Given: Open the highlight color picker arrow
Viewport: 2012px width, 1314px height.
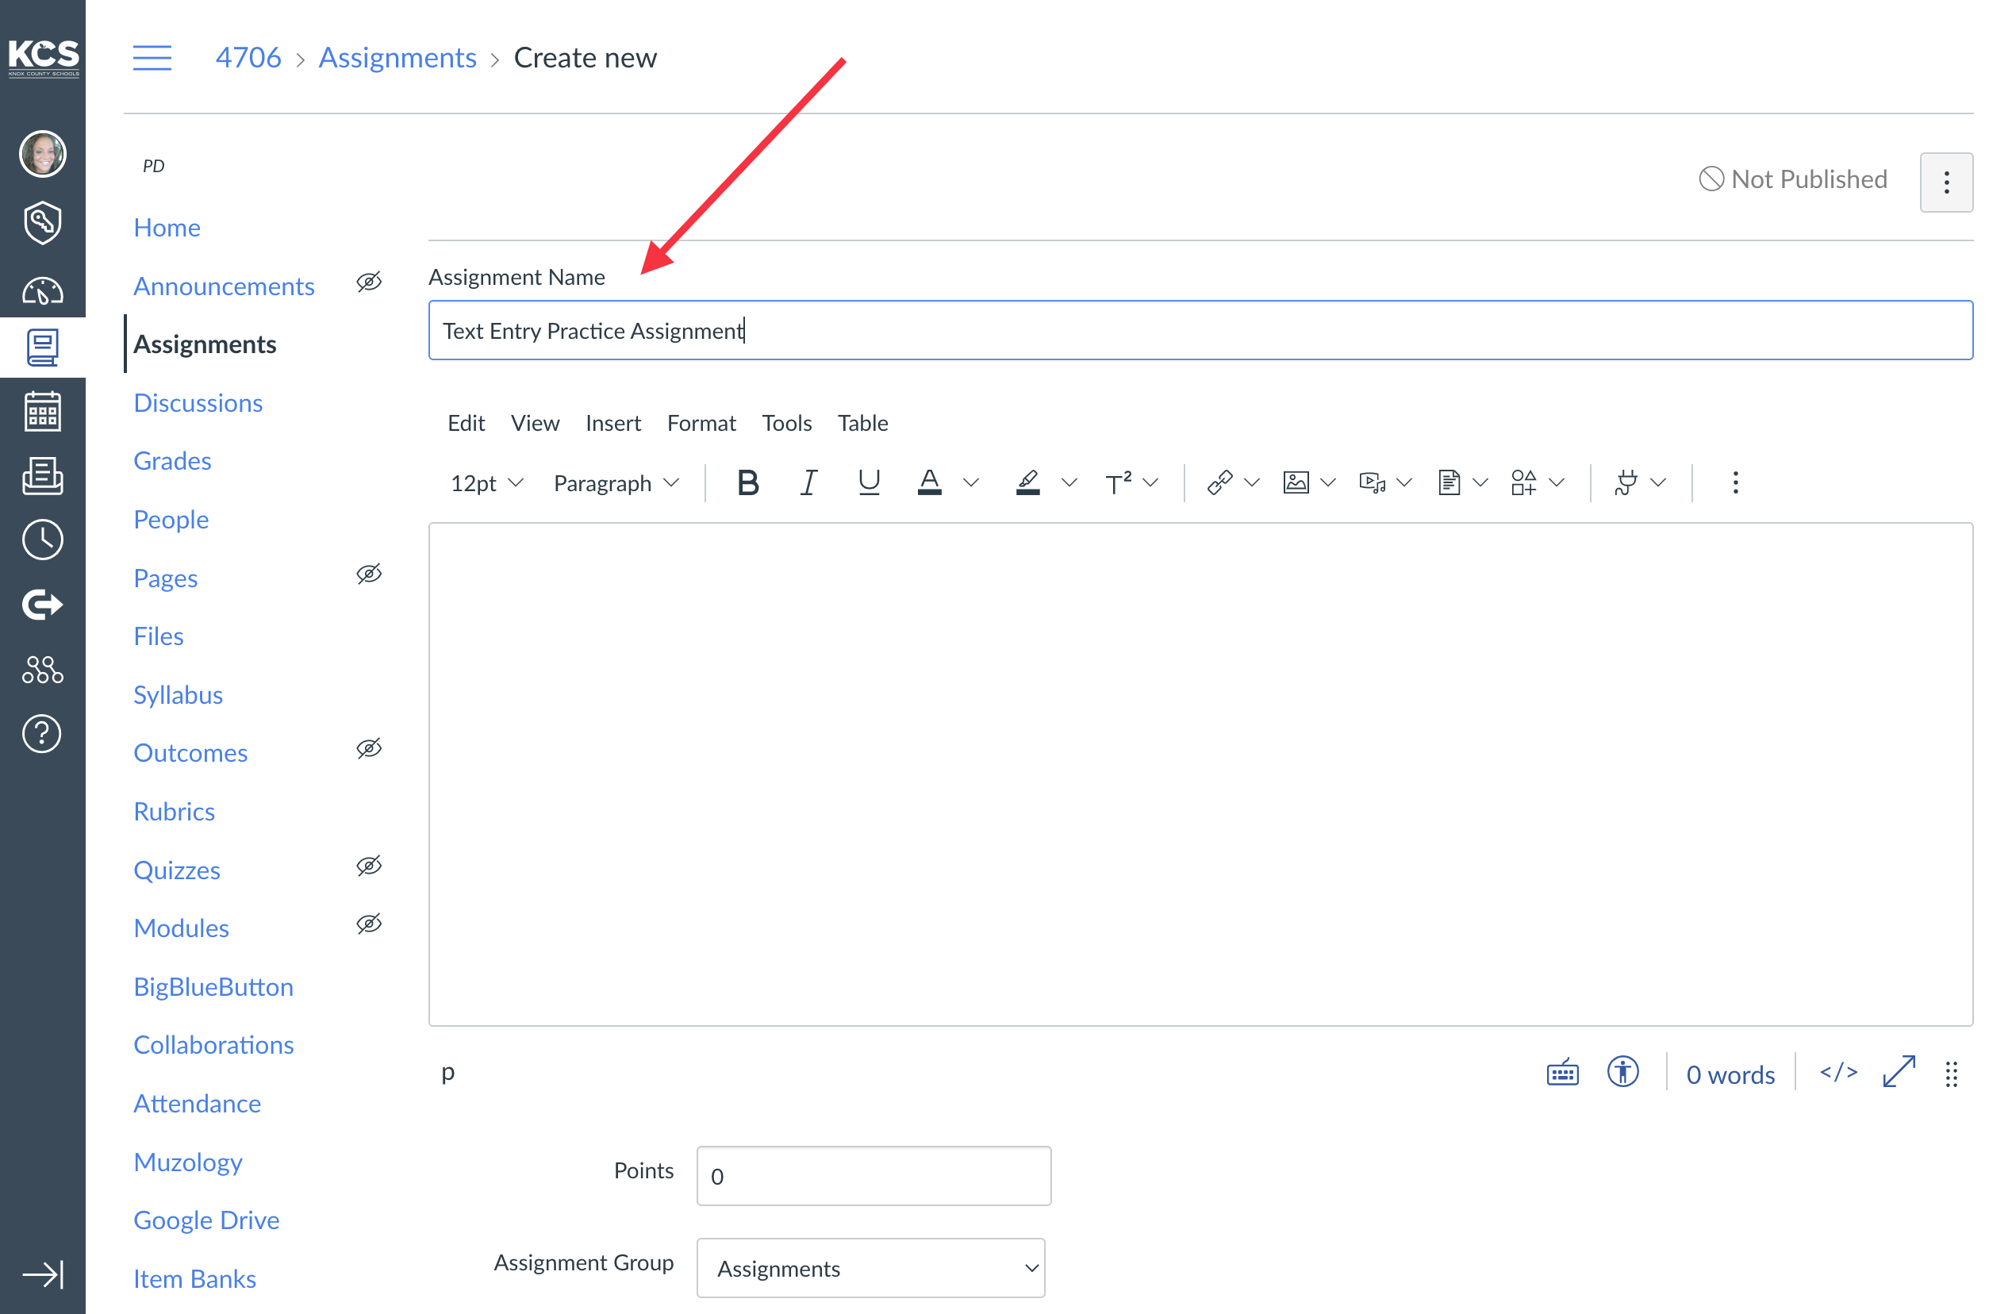Looking at the screenshot, I should coord(1069,482).
